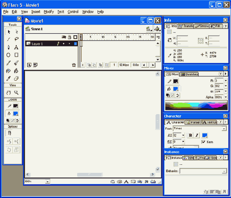This screenshot has height=198, width=231.
Task: Toggle the Snap to Objects magnet option
Action: pos(9,133)
